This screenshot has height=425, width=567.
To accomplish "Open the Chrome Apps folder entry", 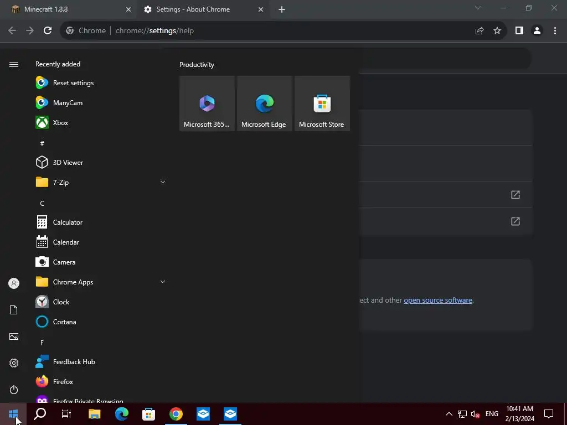I will point(101,282).
